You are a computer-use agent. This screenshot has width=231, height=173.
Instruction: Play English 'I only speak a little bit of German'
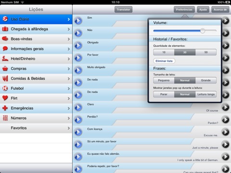226,157
